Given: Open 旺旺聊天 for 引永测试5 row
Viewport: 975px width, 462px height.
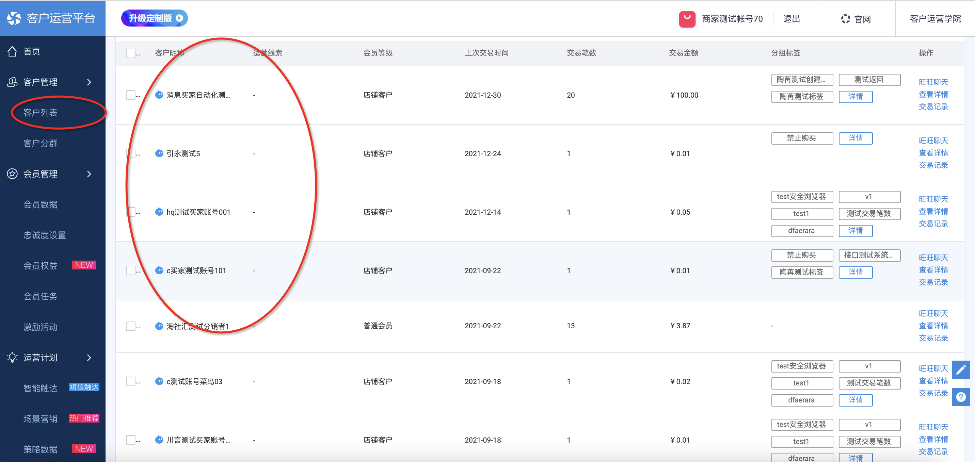Looking at the screenshot, I should 933,141.
